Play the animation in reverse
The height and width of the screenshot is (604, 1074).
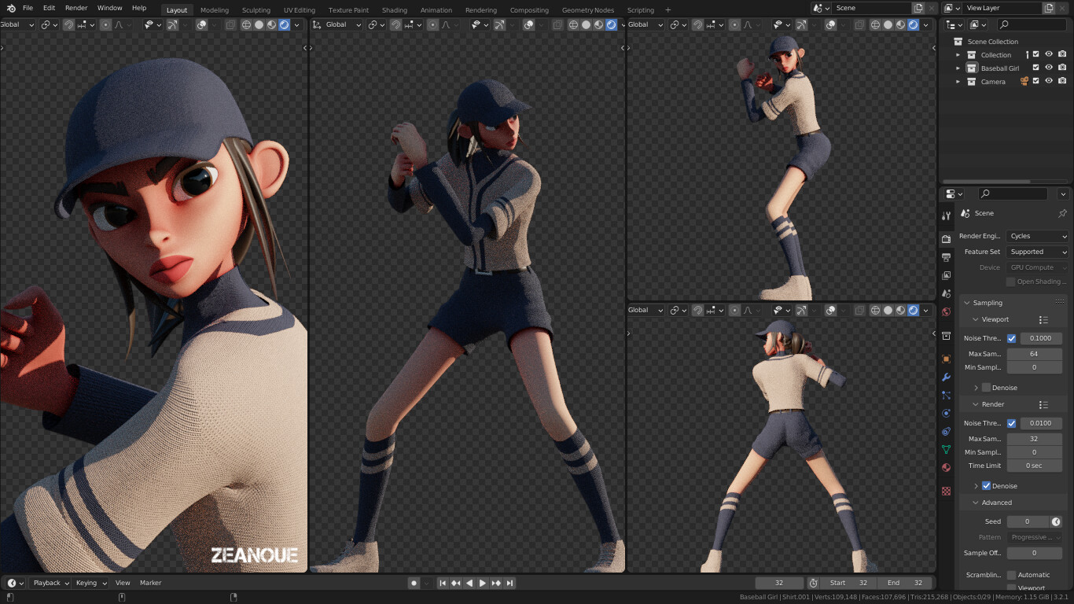[x=469, y=583]
